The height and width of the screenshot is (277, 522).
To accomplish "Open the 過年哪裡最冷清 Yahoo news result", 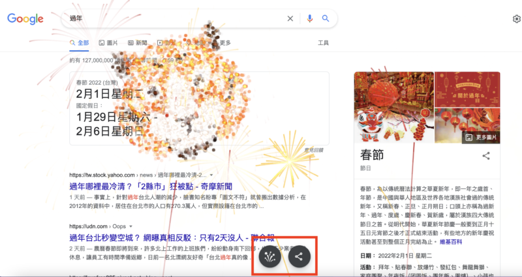I will click(x=151, y=186).
